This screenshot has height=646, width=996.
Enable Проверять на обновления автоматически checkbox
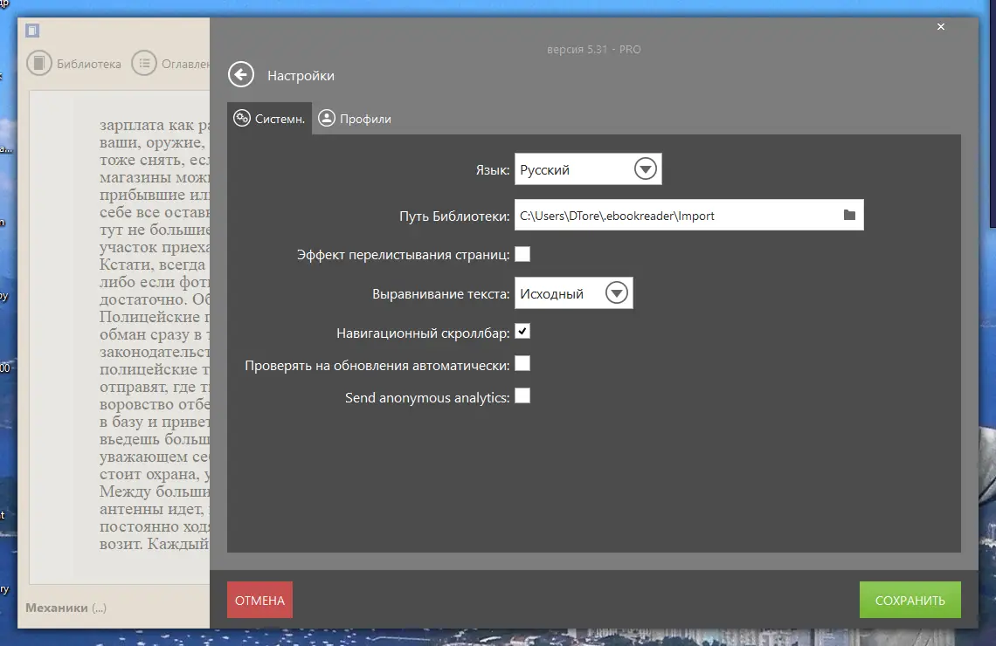coord(522,364)
